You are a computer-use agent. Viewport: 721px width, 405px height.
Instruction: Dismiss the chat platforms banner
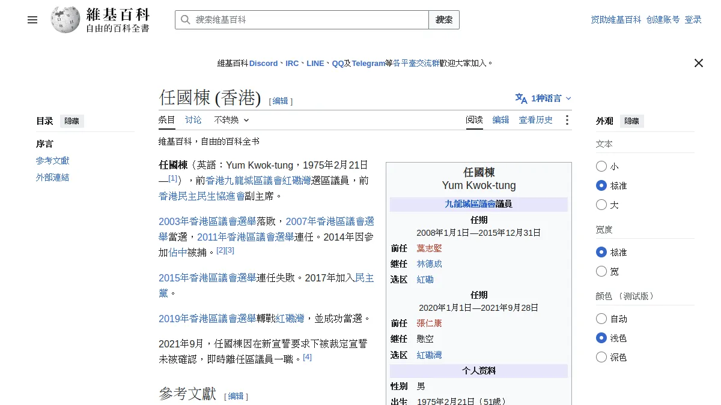pos(698,63)
